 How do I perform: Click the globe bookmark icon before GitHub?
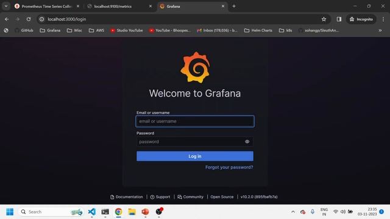(6, 30)
